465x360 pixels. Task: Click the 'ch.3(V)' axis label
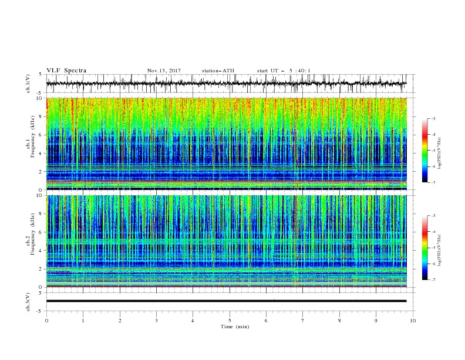(28, 302)
